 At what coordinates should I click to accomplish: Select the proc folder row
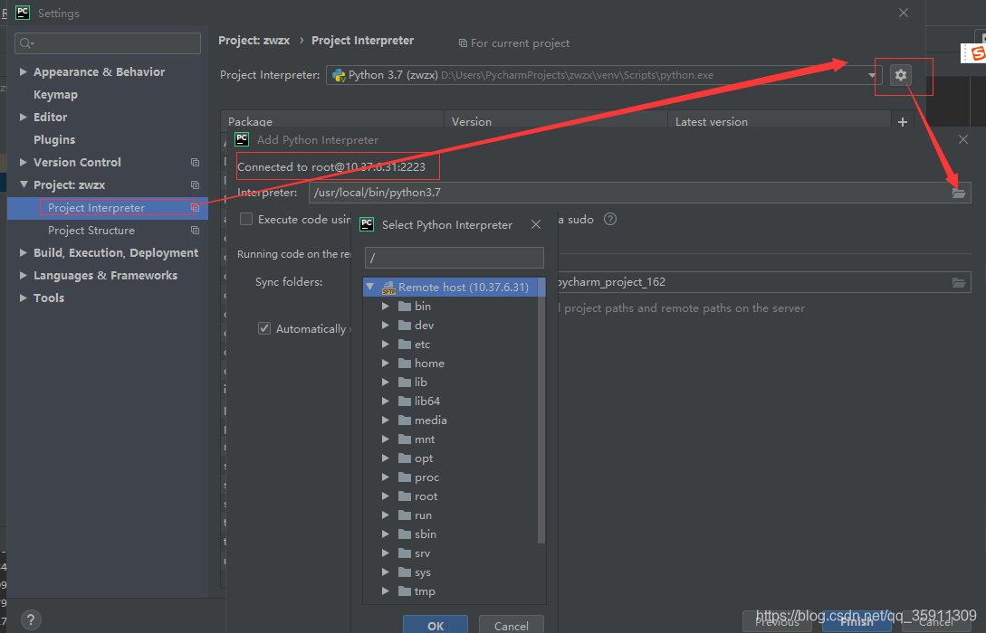click(x=450, y=477)
